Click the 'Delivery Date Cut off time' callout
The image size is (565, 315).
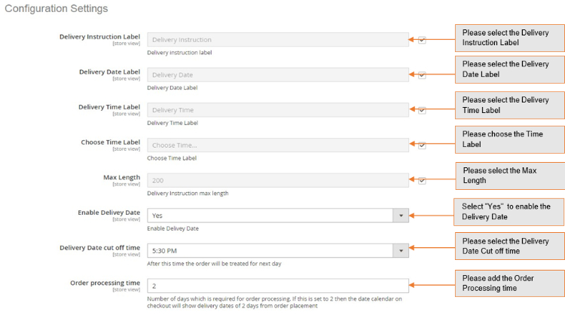coord(509,246)
